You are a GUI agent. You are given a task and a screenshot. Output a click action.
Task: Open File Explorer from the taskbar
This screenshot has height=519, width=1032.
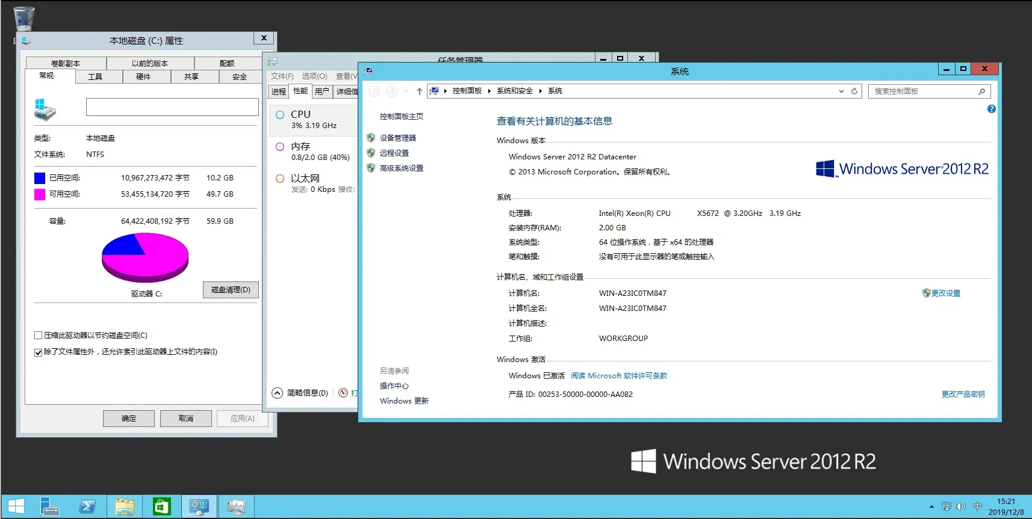(x=125, y=506)
